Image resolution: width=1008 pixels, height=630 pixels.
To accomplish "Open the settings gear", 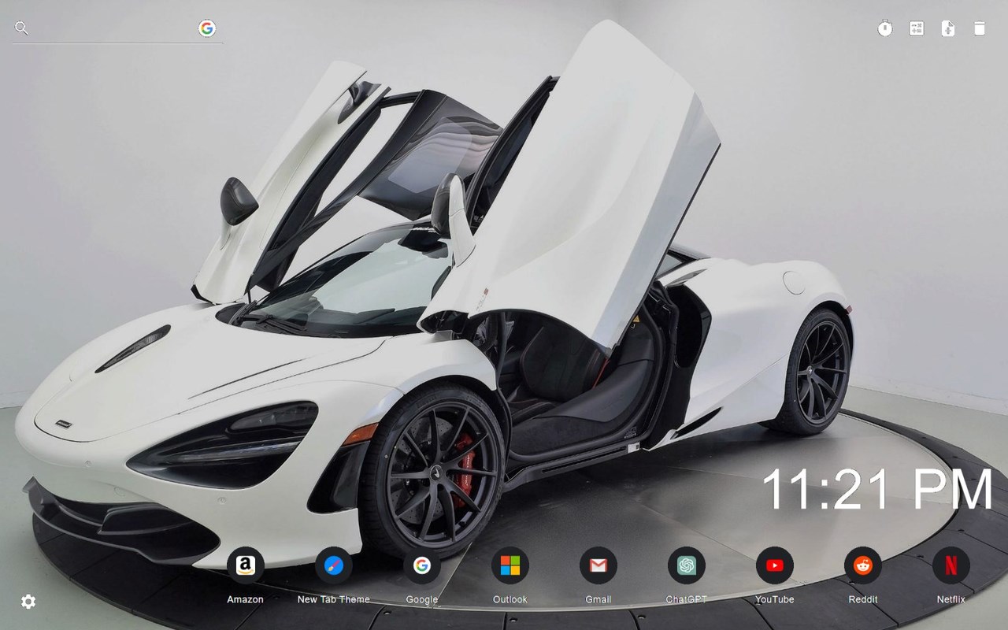I will 28,602.
